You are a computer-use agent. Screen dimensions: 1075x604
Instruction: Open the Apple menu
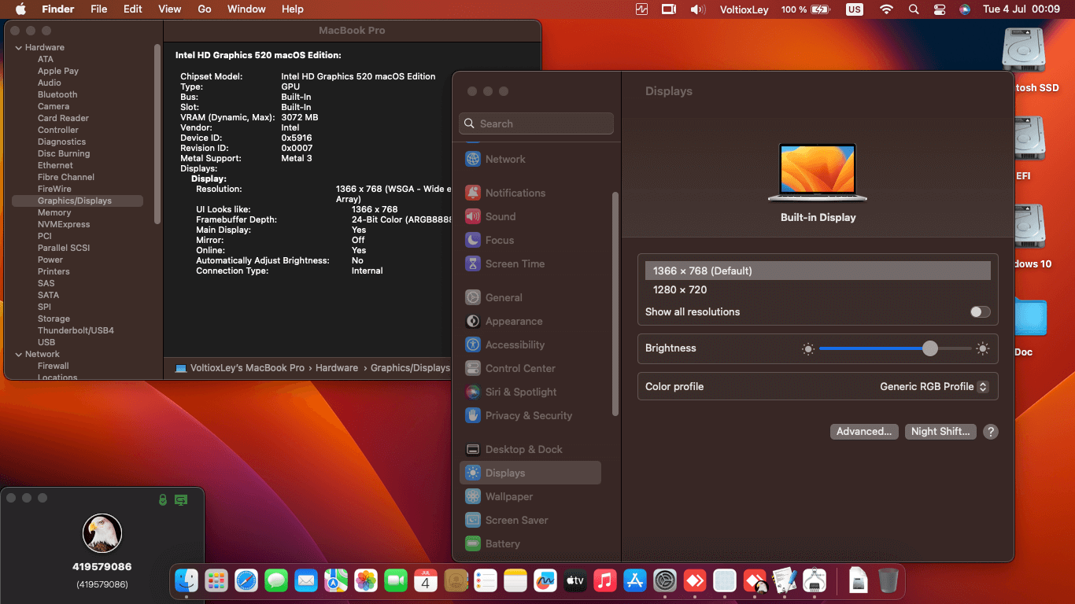20,9
